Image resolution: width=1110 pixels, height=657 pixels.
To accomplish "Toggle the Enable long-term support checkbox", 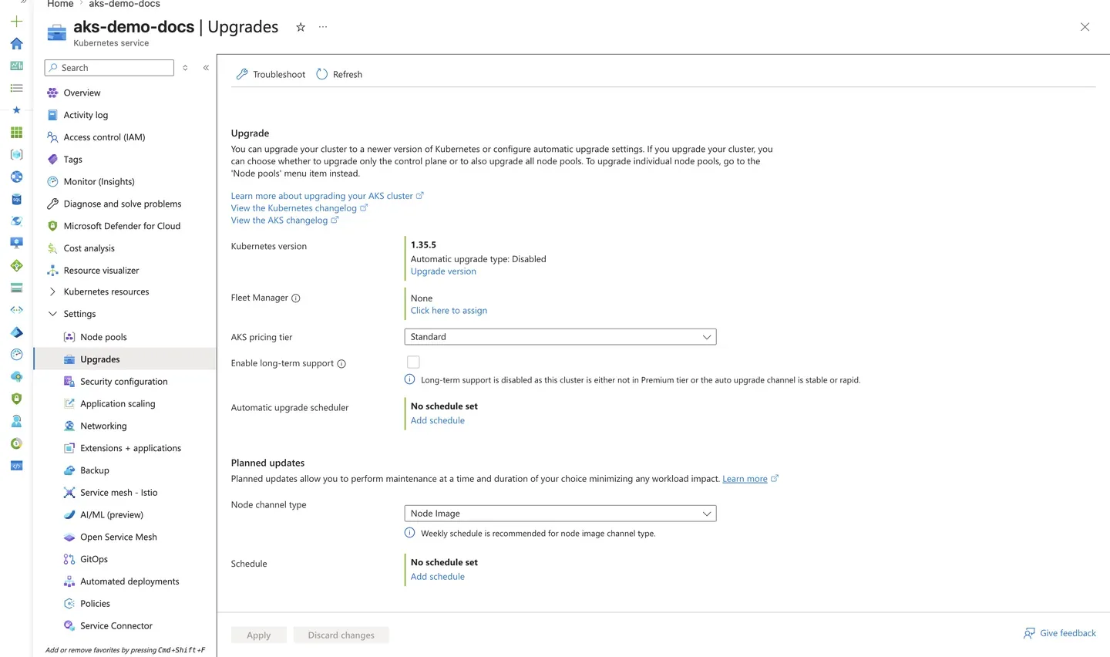I will [413, 362].
